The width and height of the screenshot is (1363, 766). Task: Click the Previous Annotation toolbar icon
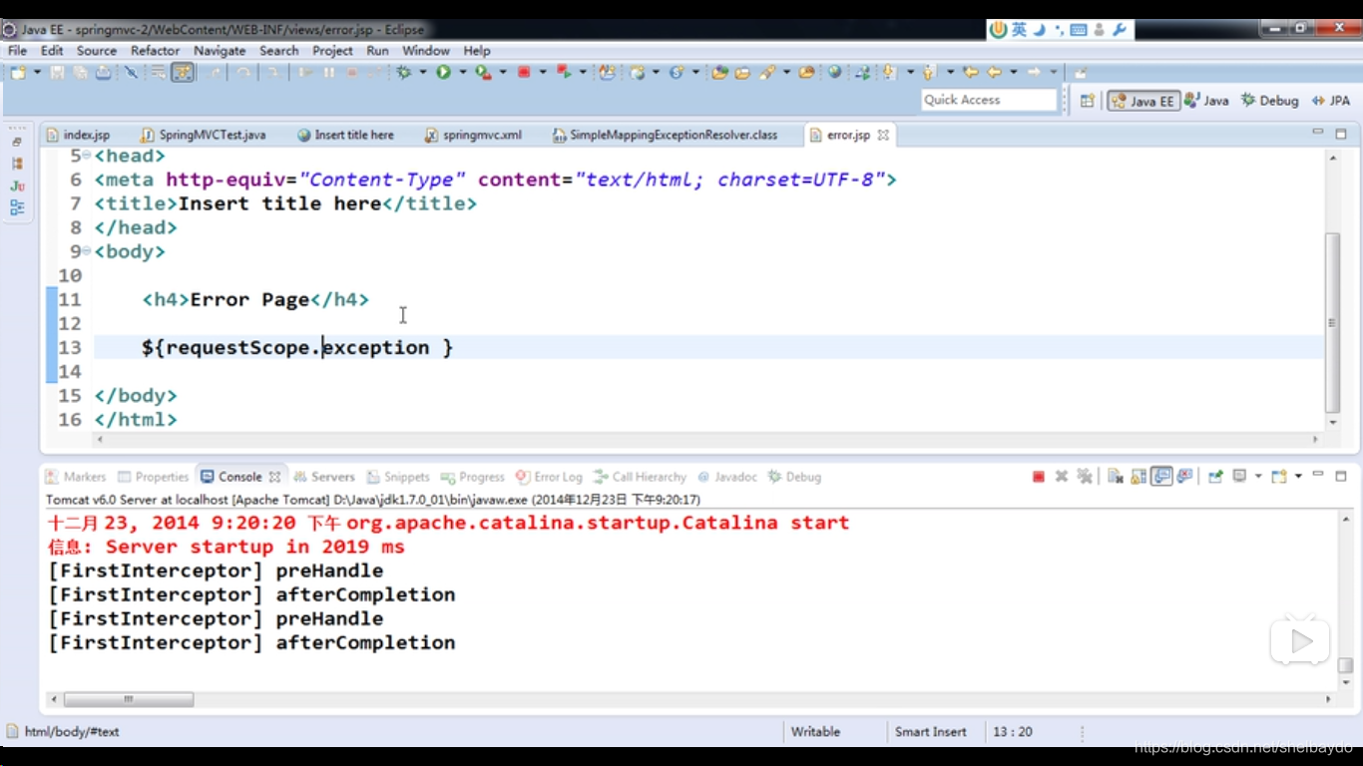(929, 73)
